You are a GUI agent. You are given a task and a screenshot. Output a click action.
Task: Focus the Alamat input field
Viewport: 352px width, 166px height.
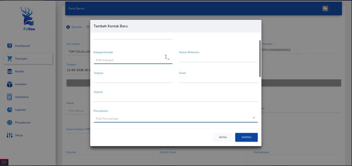176,98
